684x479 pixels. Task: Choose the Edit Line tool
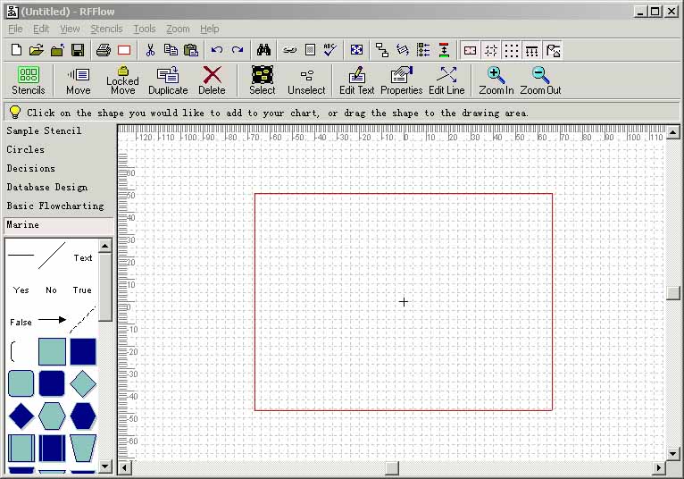446,80
